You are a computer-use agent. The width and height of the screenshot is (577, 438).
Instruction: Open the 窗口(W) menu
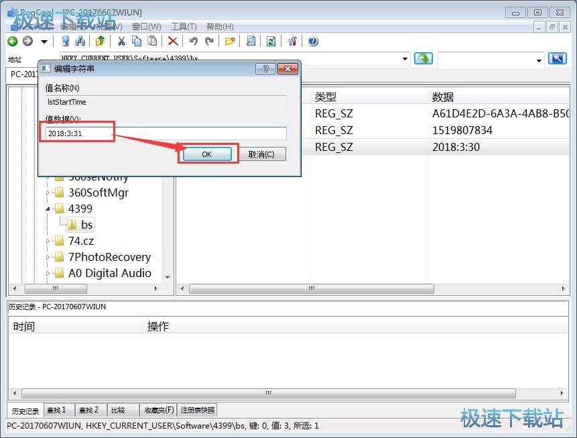147,27
